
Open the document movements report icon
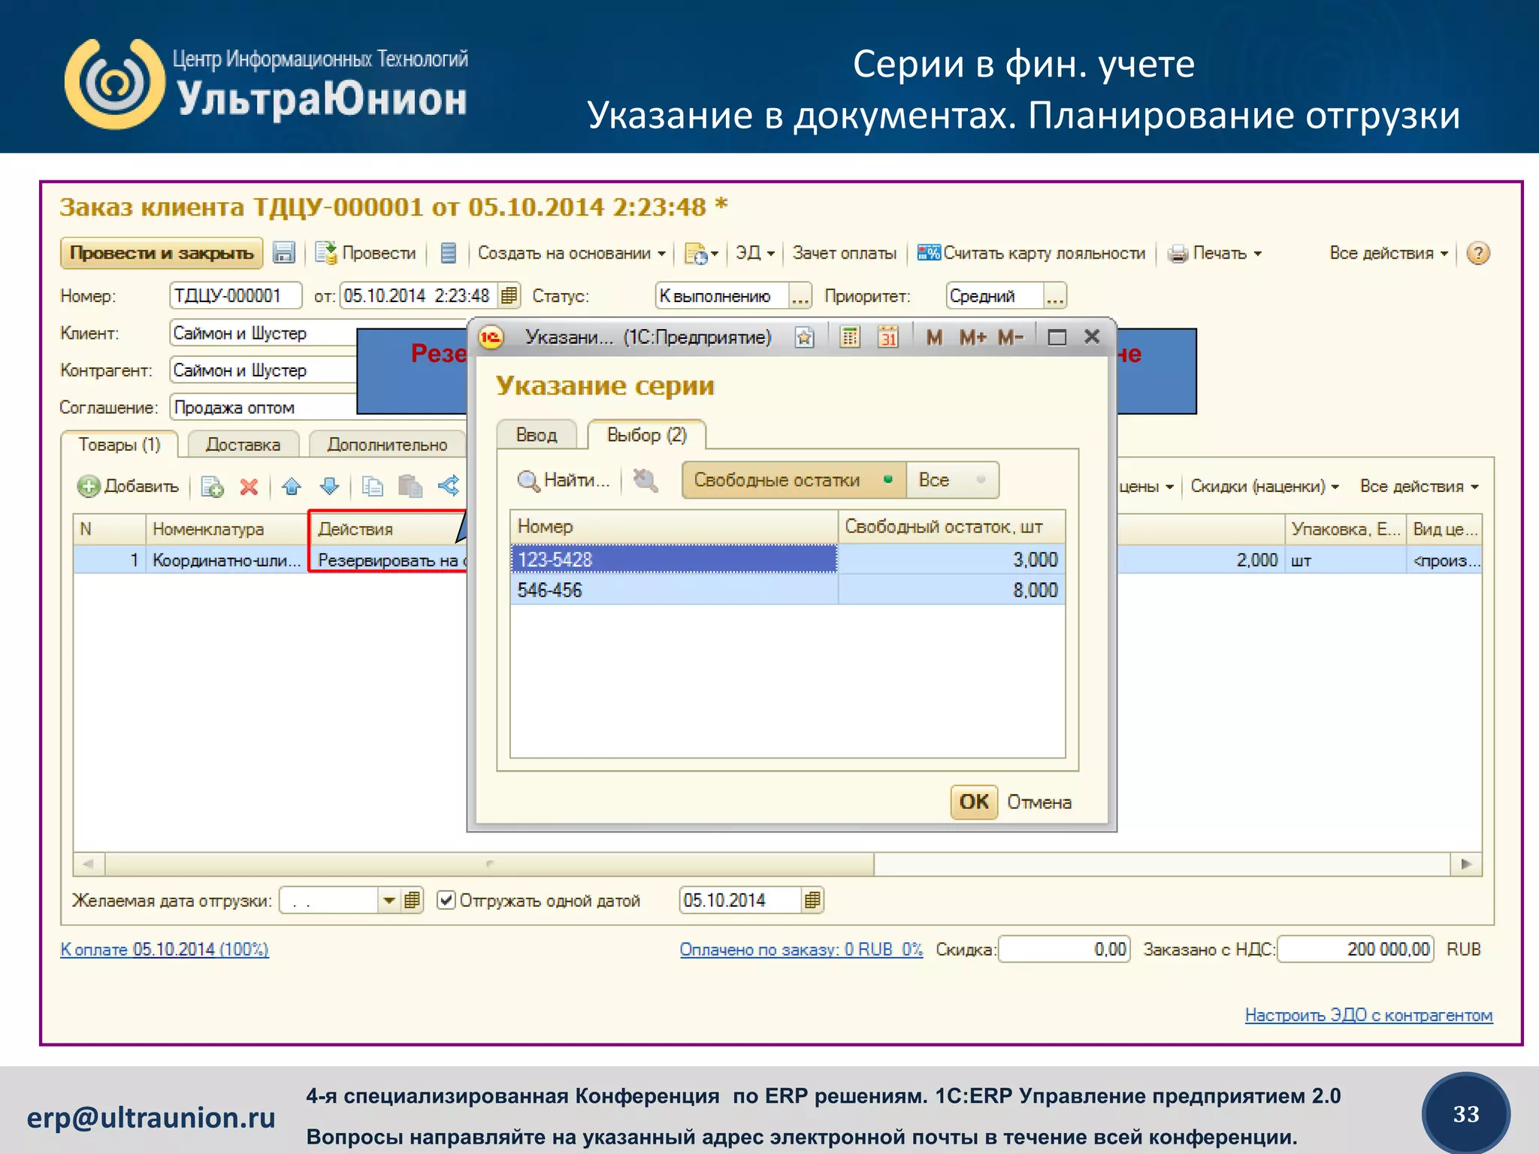point(449,253)
